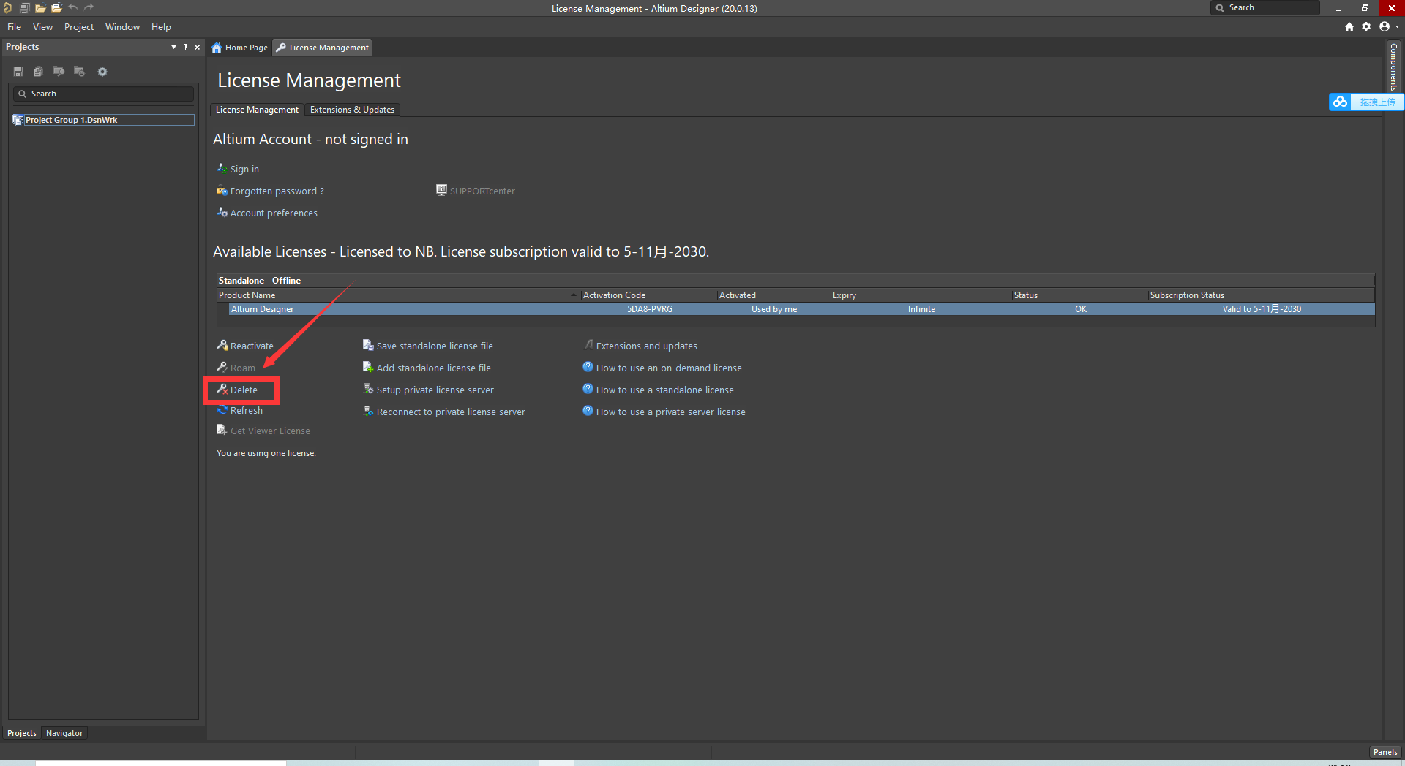Open How to use a private server license
Image resolution: width=1405 pixels, height=766 pixels.
coord(664,412)
